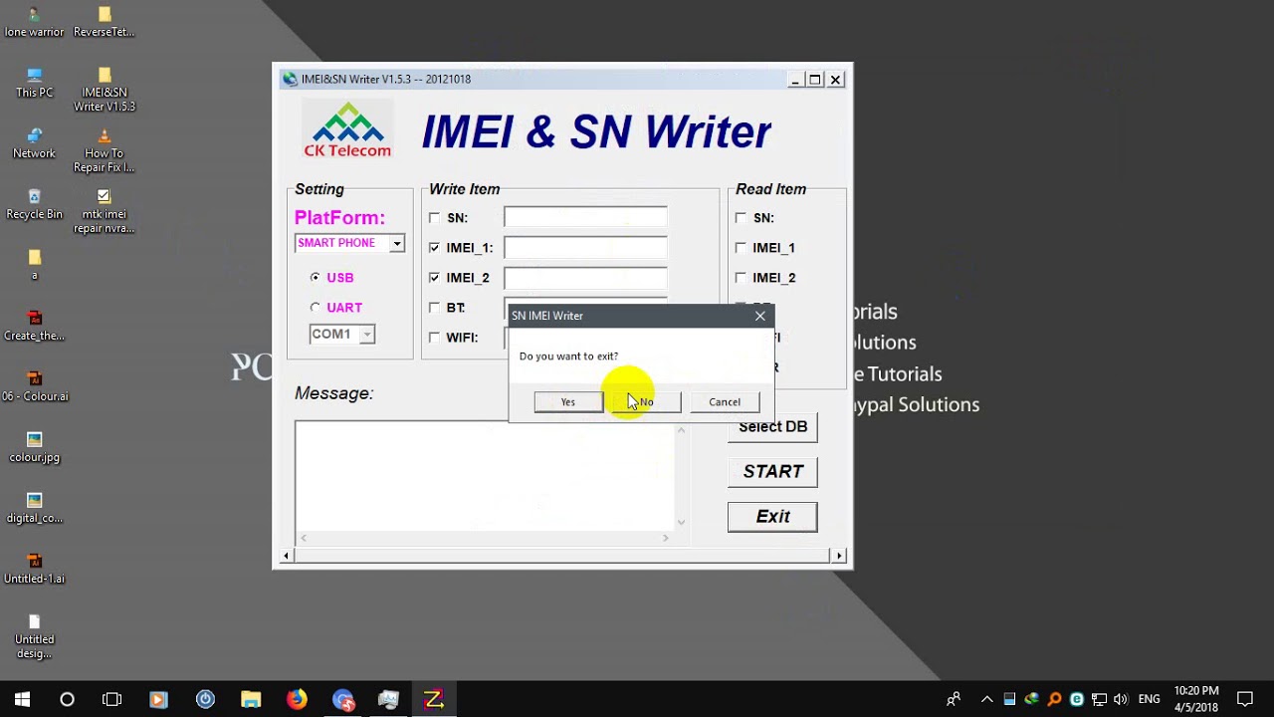1274x717 pixels.
Task: Select the USB radio button
Action: tap(316, 278)
